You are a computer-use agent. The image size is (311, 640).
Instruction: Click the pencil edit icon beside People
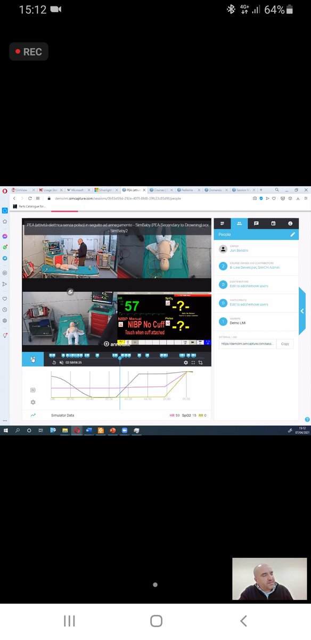(292, 234)
